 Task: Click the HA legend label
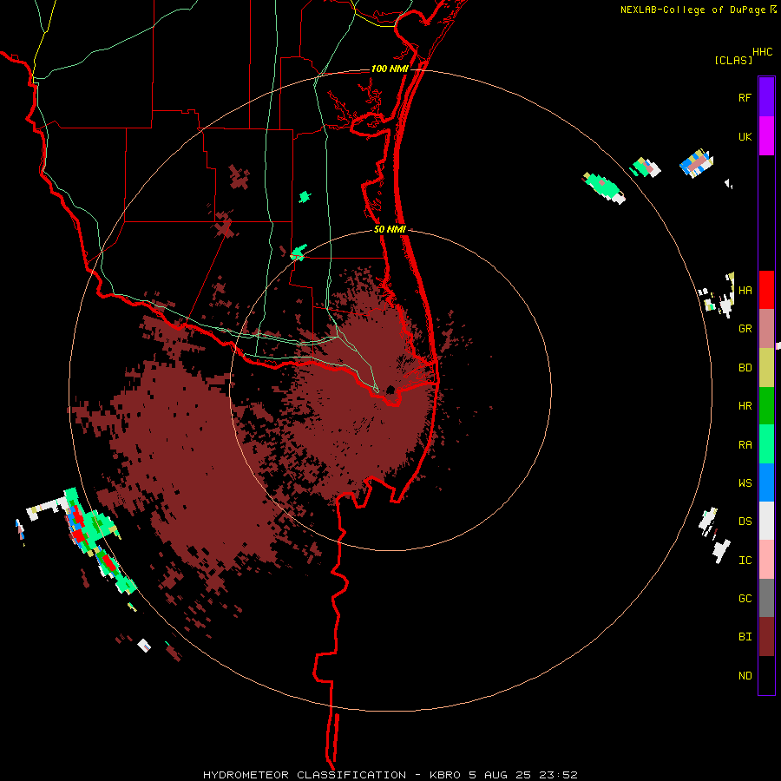[x=745, y=291]
